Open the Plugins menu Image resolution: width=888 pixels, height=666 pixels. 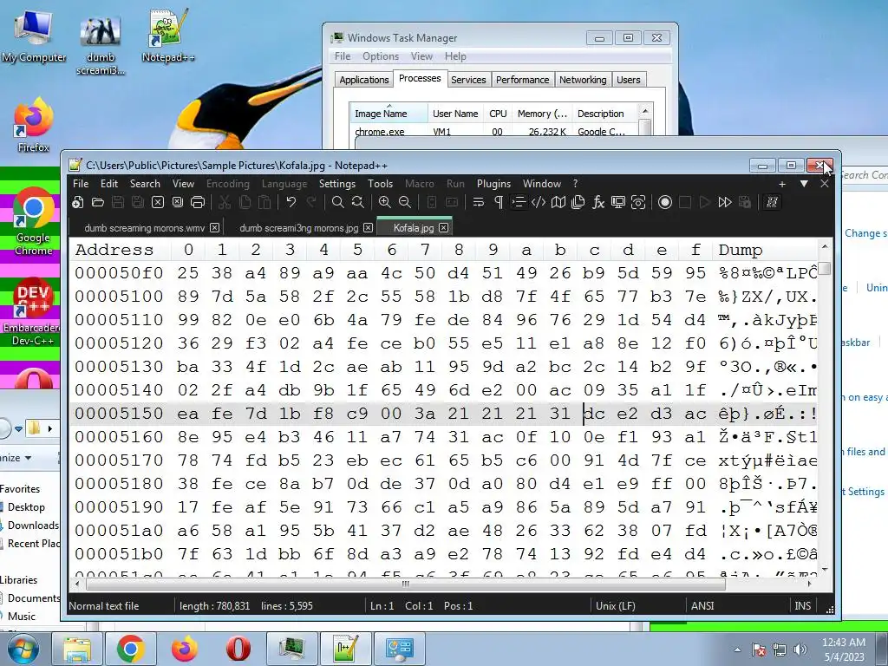pos(493,184)
